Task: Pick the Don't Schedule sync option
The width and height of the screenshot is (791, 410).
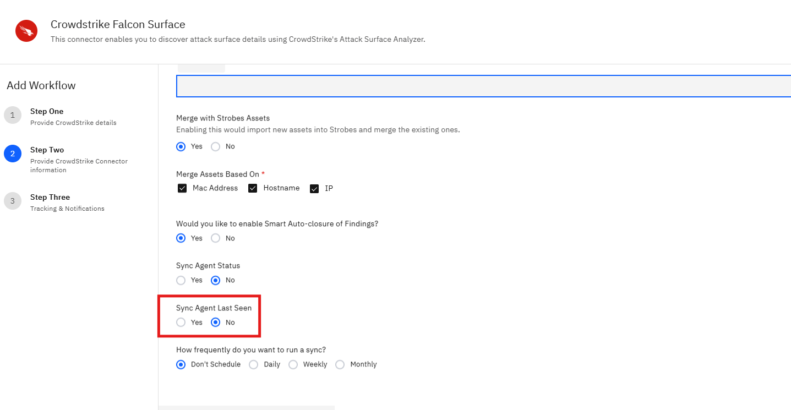Action: coord(181,364)
